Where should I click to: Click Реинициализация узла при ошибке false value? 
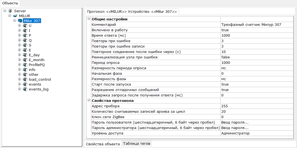point(256,57)
